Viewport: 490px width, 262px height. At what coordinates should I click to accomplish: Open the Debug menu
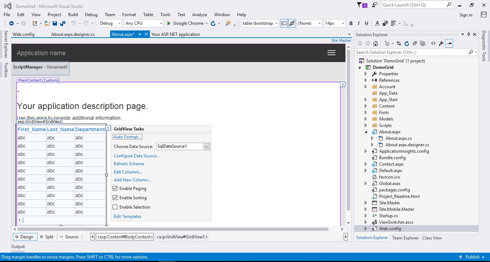pyautogui.click(x=91, y=15)
